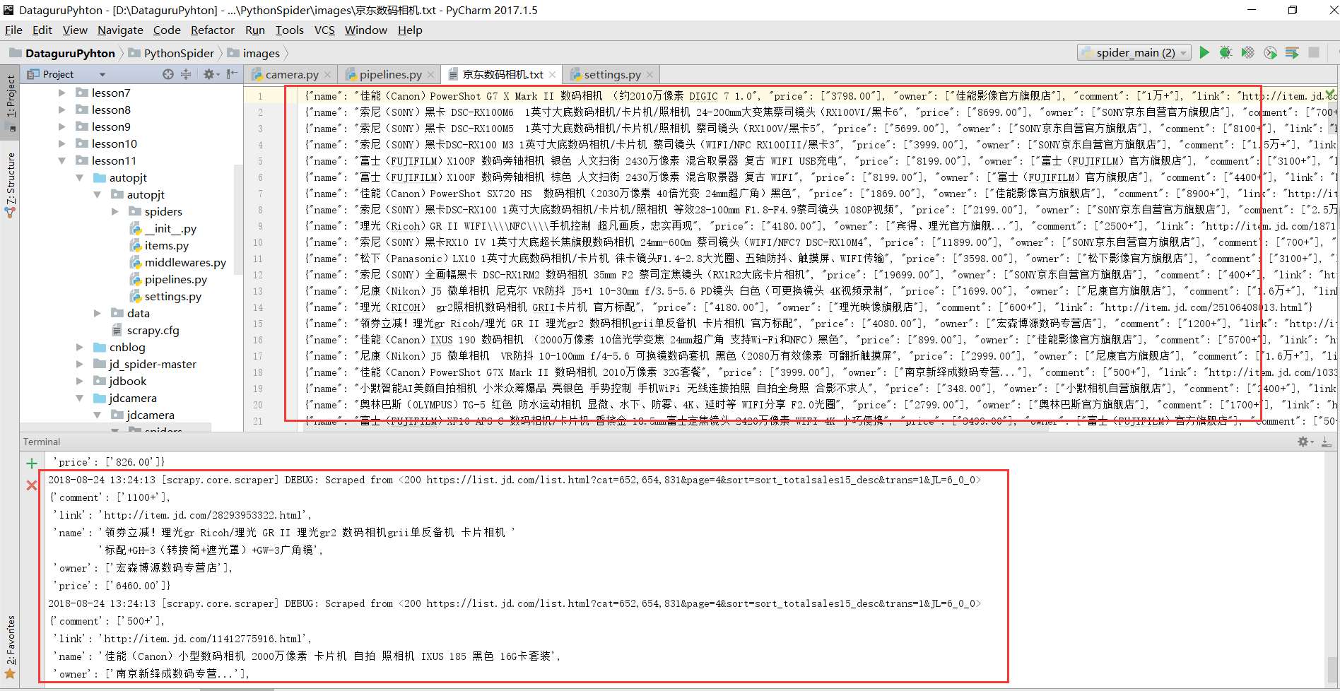This screenshot has height=691, width=1340.
Task: Open the Edit menu
Action: (42, 30)
